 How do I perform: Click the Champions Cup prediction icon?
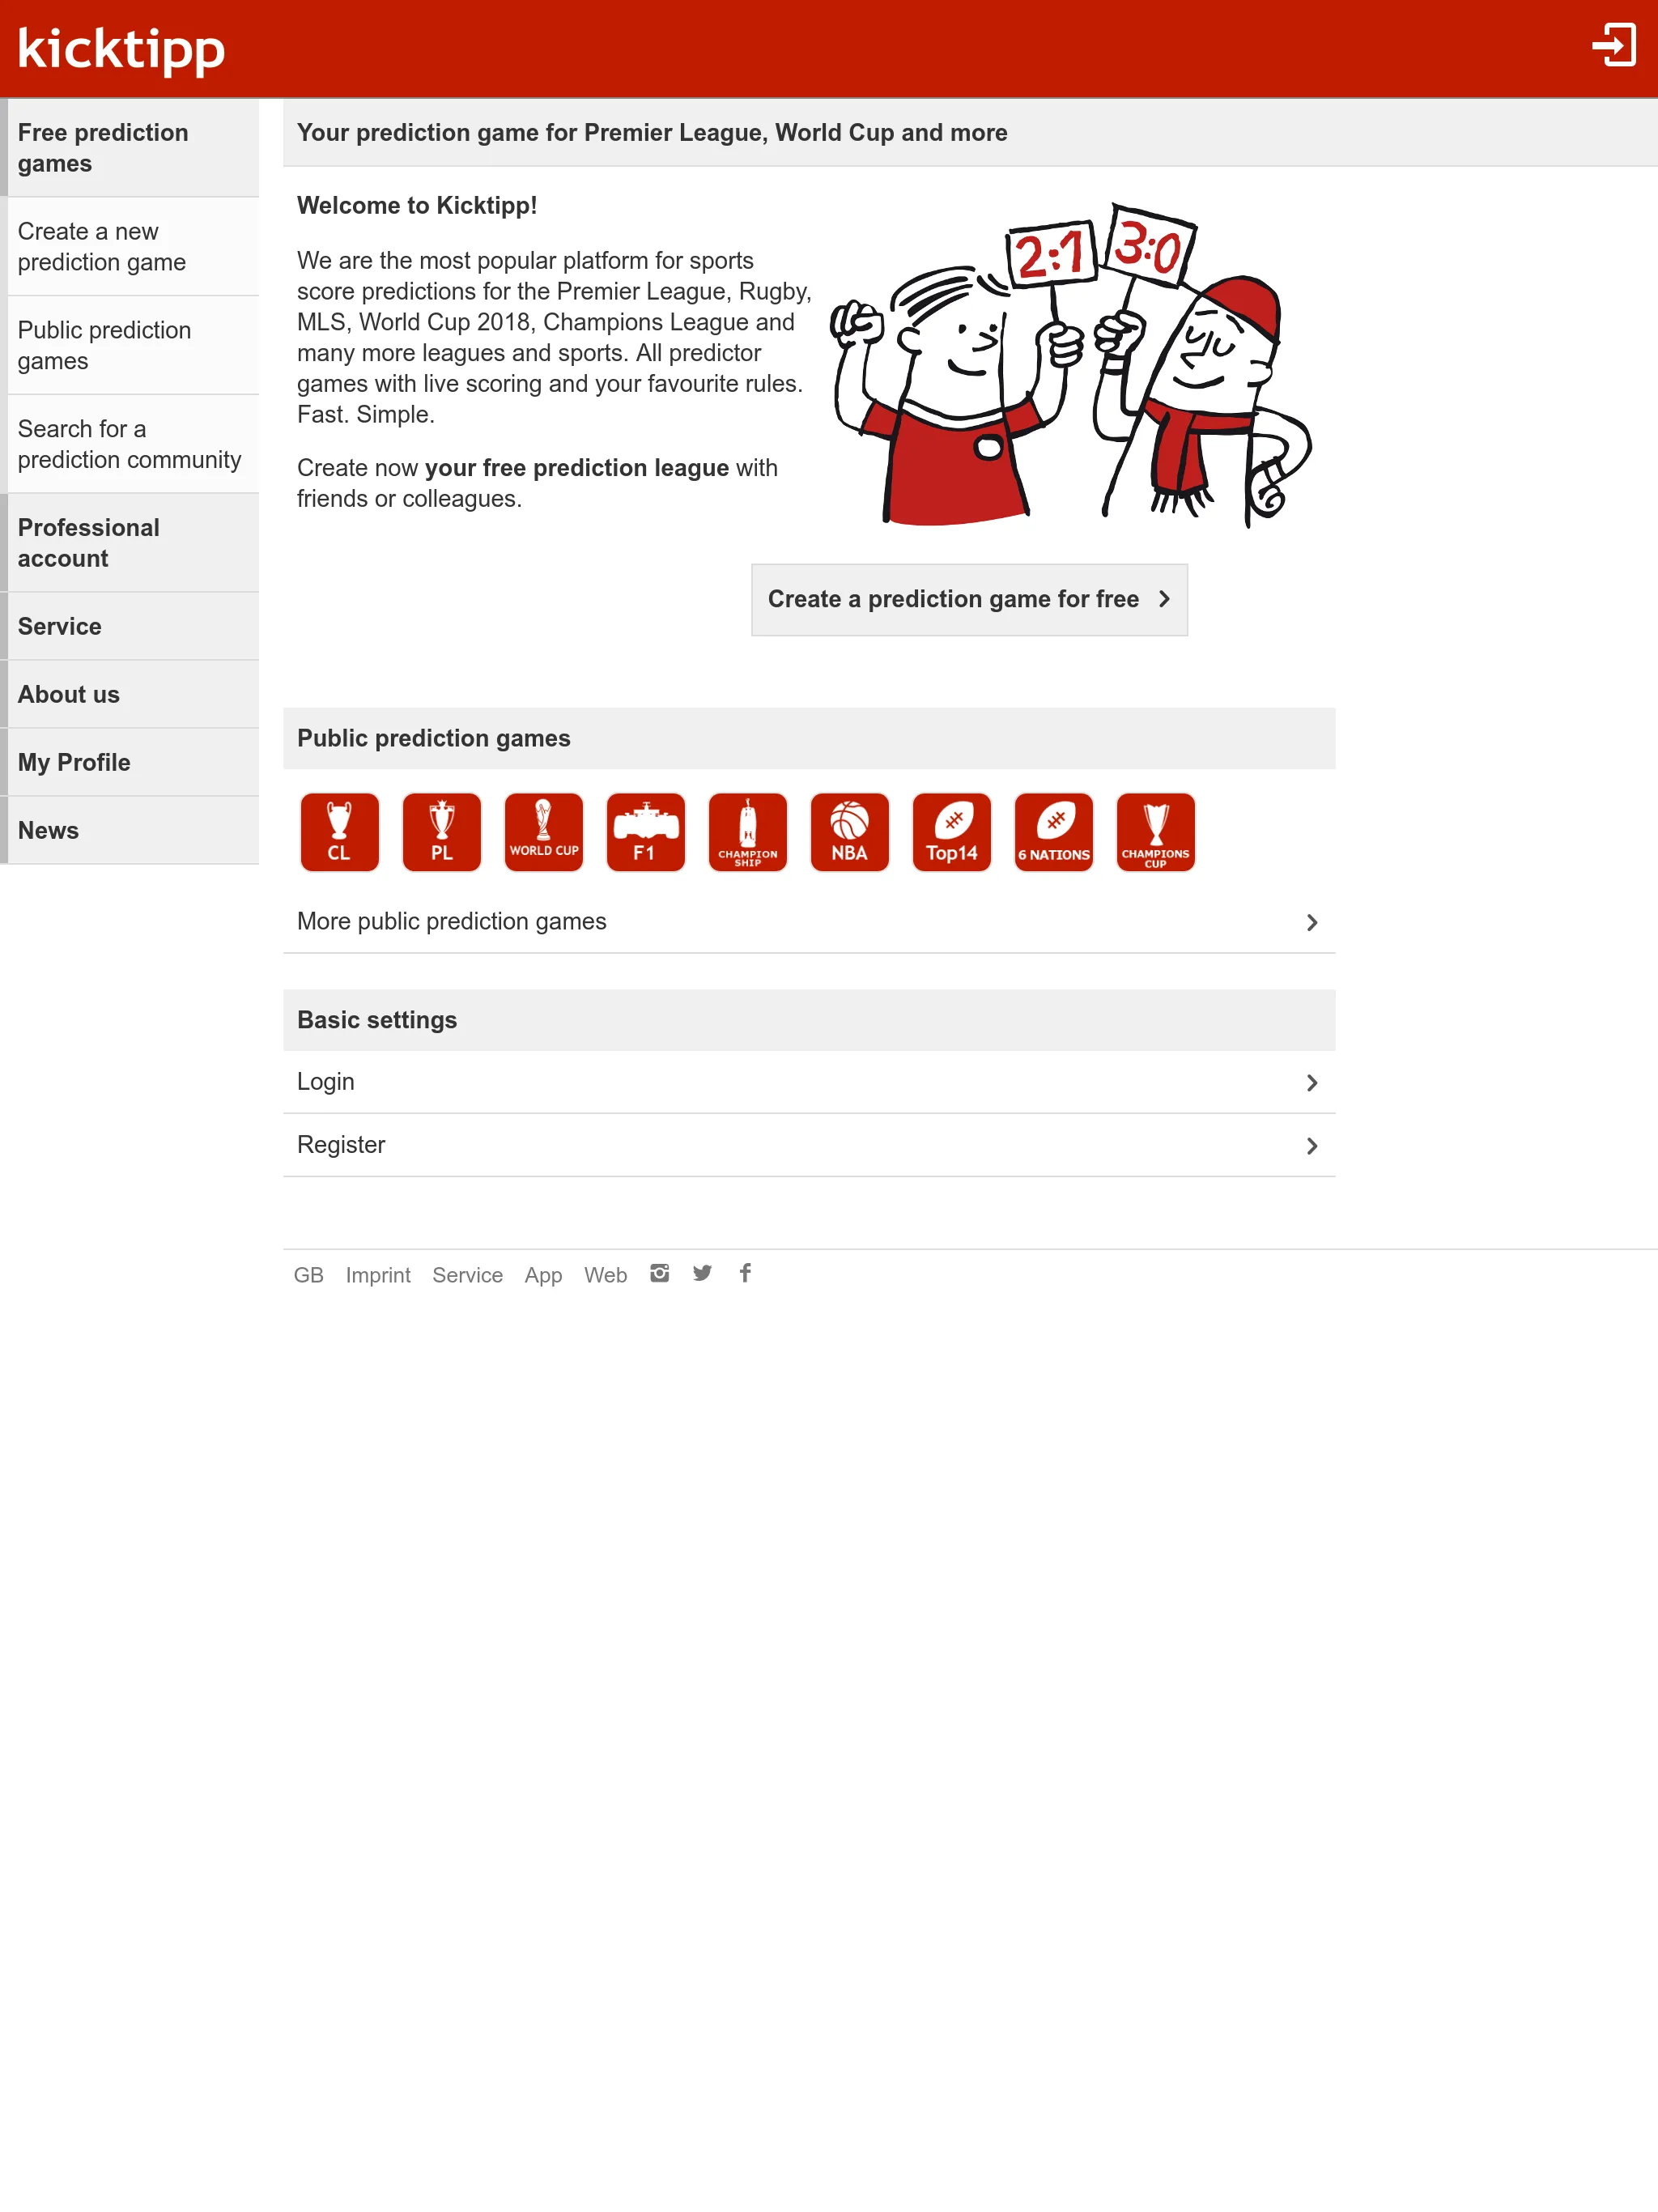coord(1154,831)
